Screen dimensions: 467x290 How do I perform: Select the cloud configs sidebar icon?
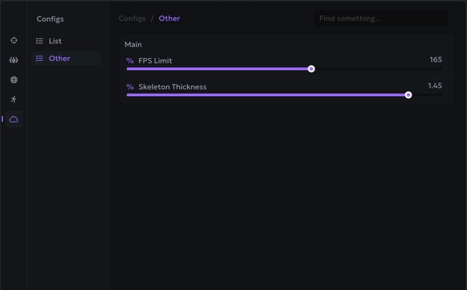tap(14, 119)
